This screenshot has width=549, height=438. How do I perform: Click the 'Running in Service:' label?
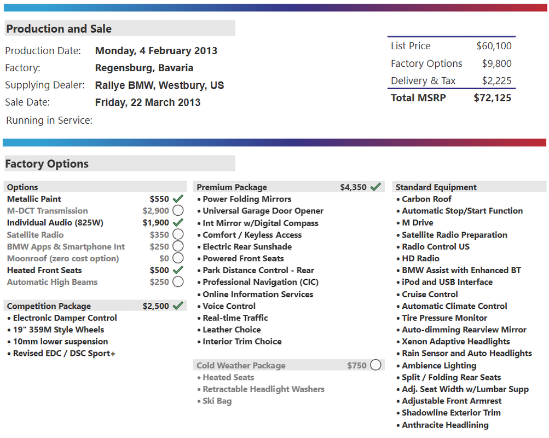[49, 120]
